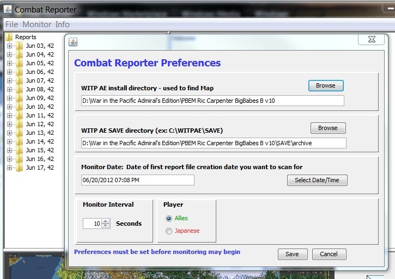
Task: Click the Monitor Date text field
Action: click(x=137, y=180)
